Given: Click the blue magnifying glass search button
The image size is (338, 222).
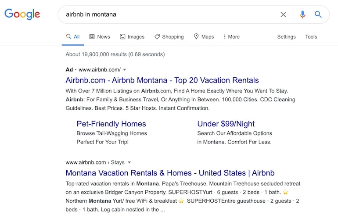Looking at the screenshot, I should click(318, 14).
